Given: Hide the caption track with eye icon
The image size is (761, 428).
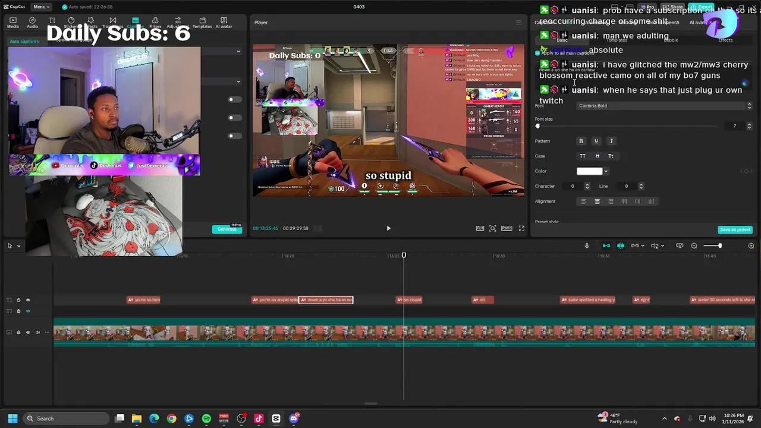Looking at the screenshot, I should click(x=28, y=300).
